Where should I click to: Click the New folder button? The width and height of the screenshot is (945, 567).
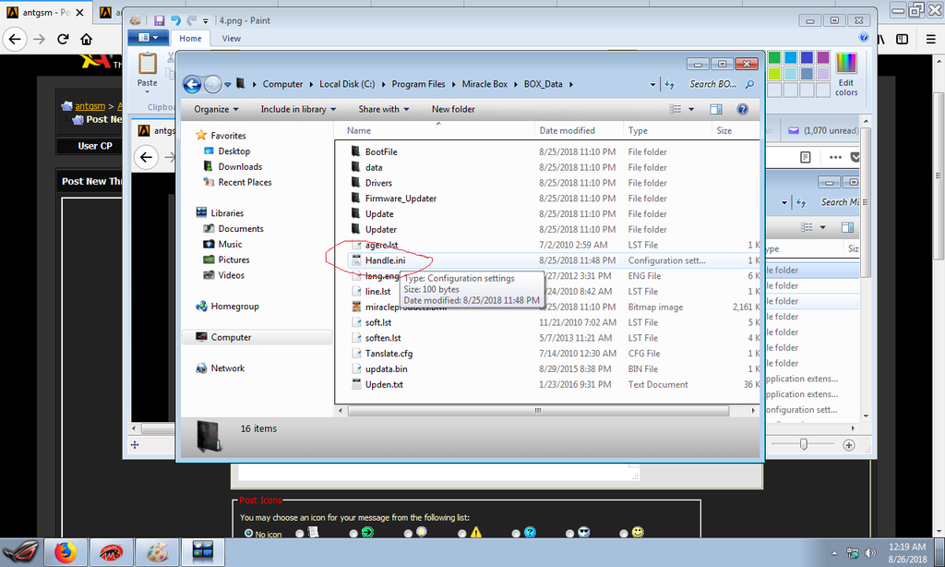[x=453, y=109]
